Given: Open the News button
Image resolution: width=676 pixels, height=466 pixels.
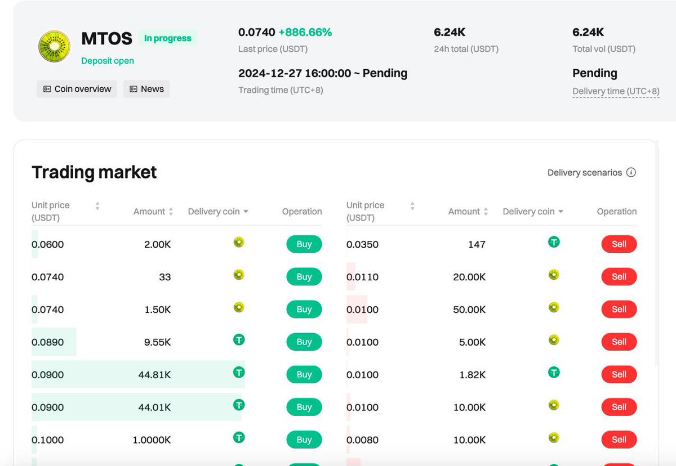Looking at the screenshot, I should 146,89.
